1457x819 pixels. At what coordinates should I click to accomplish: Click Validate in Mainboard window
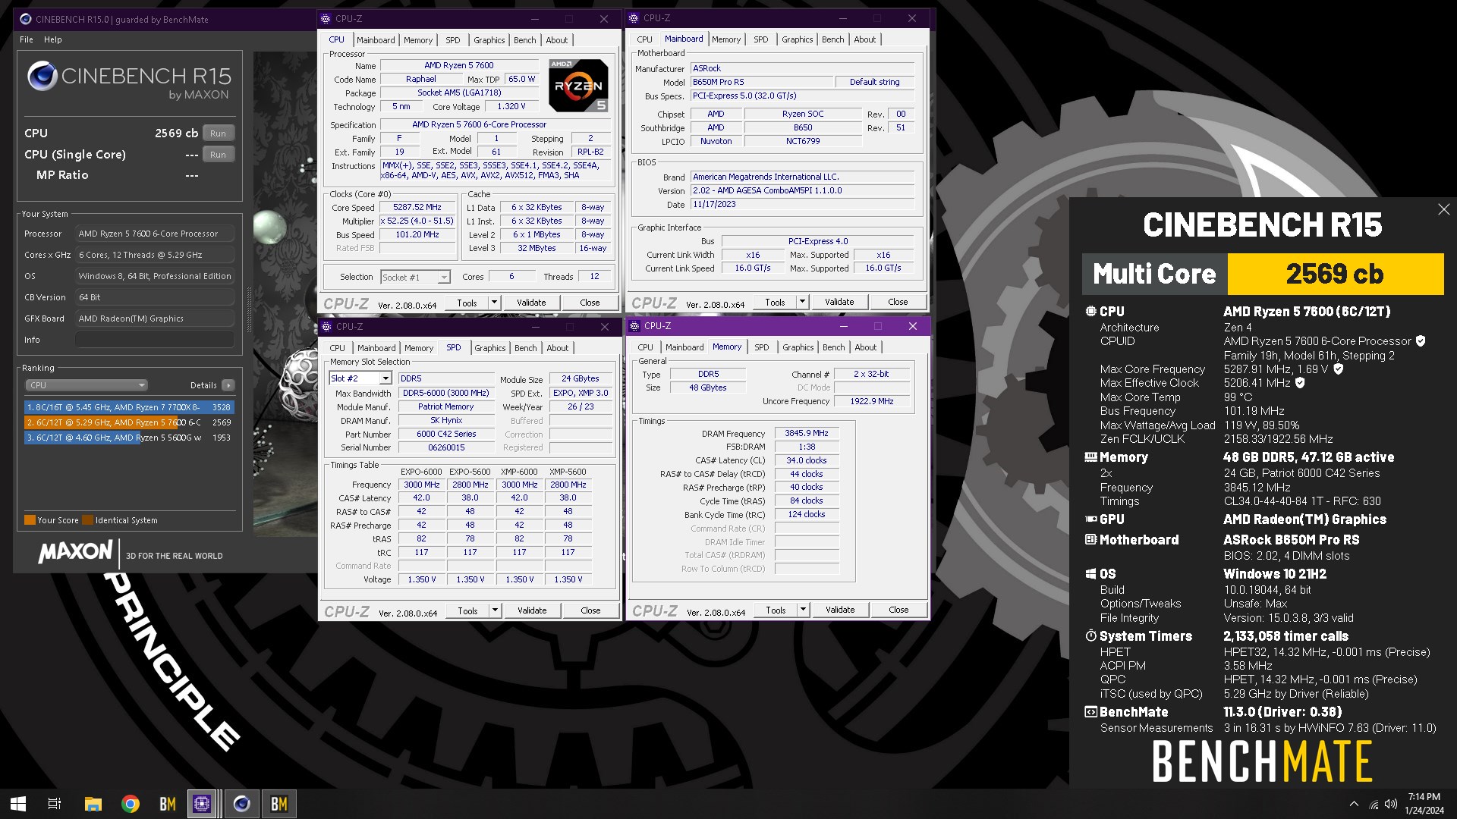click(x=839, y=302)
